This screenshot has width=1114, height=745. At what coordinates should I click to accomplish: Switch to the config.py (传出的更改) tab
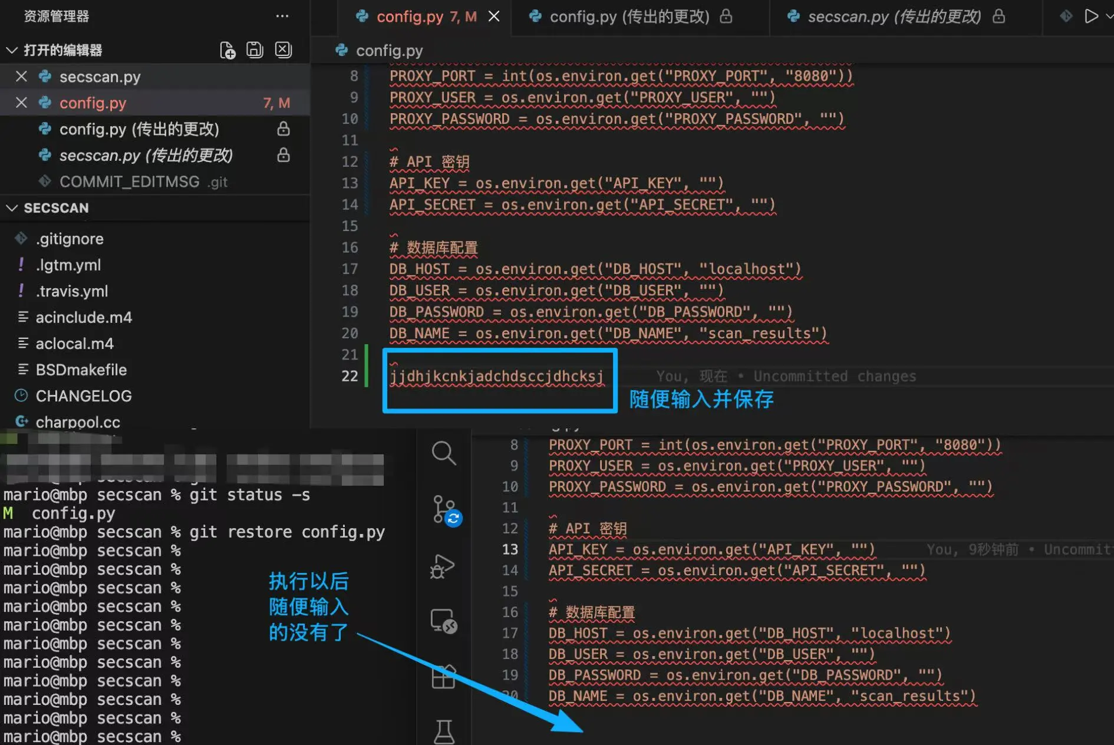click(629, 17)
